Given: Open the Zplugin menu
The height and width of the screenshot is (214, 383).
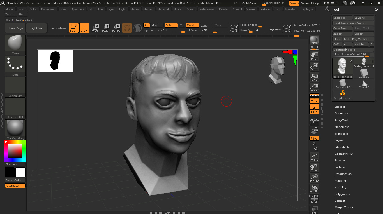Looking at the screenshot, I should [x=308, y=9].
